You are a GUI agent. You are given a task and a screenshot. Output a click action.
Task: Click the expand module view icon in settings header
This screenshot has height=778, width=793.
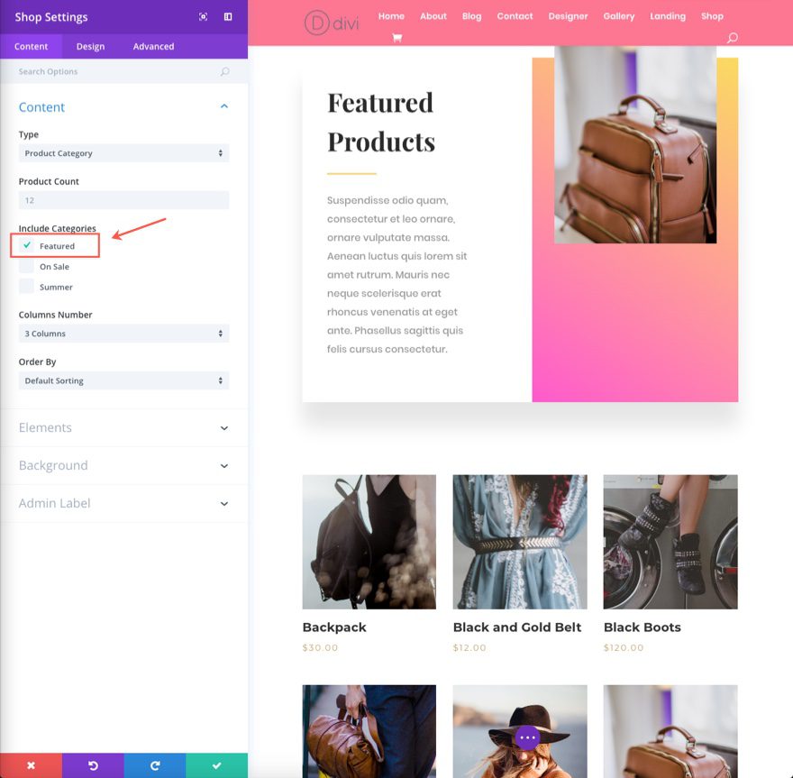[x=205, y=16]
